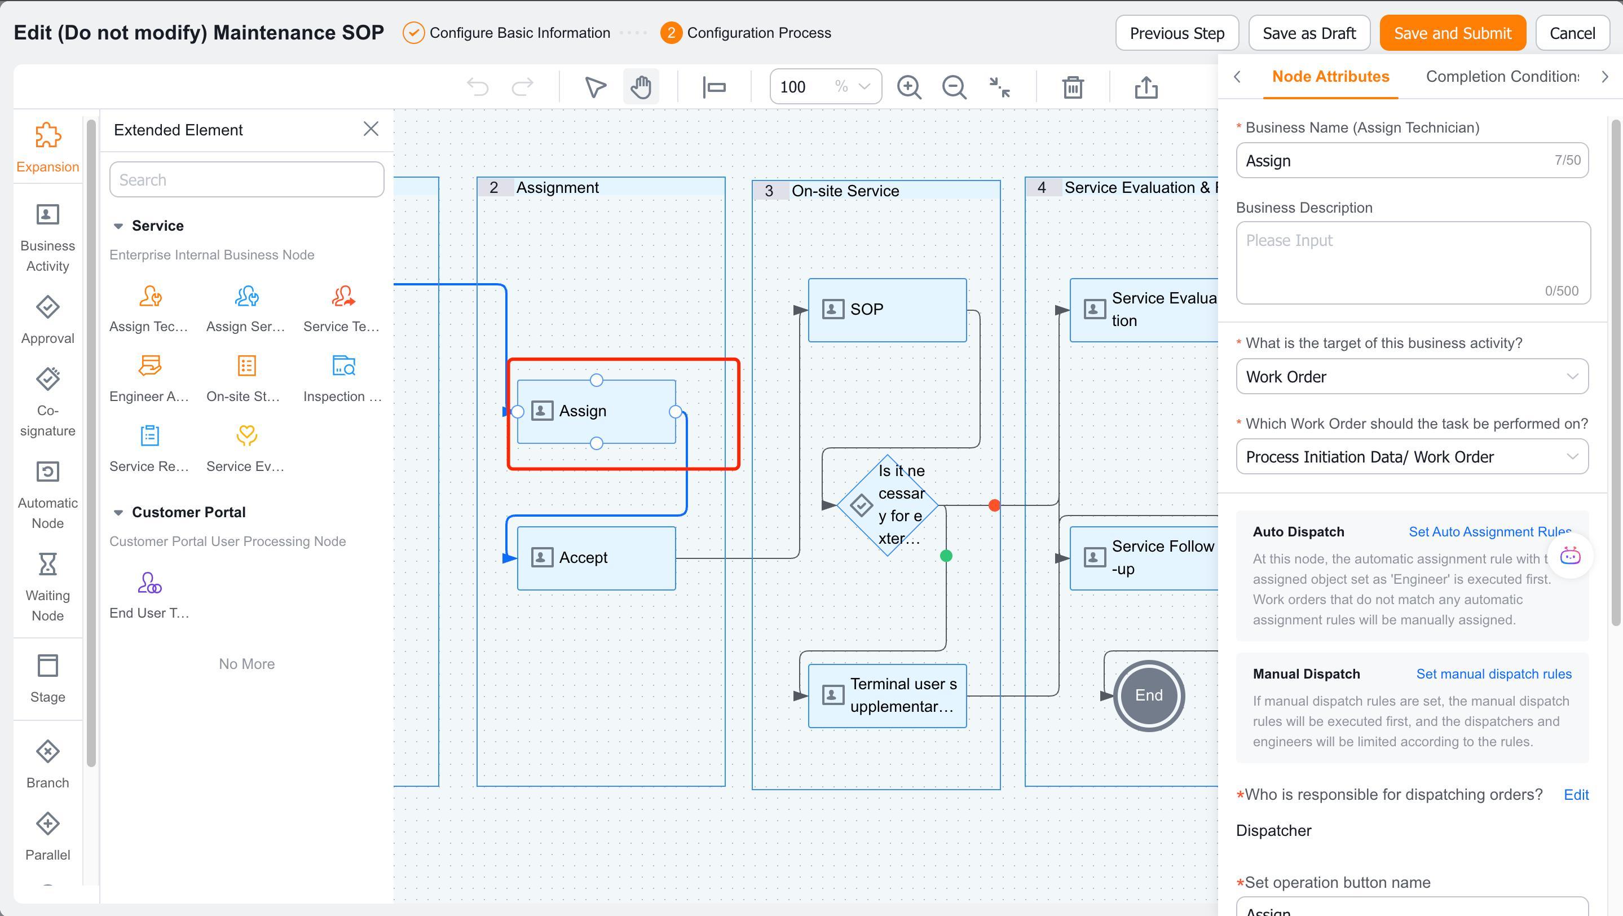Collapse the Customer Portal element group

click(x=118, y=513)
